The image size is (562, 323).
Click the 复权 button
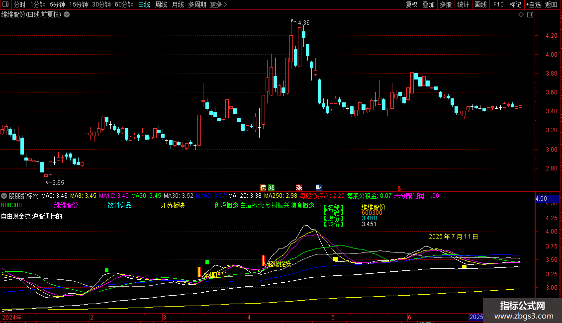411,5
